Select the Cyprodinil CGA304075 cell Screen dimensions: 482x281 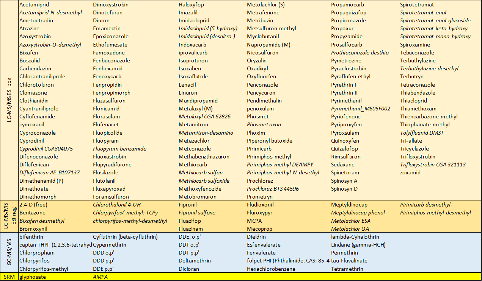[x=46, y=149]
